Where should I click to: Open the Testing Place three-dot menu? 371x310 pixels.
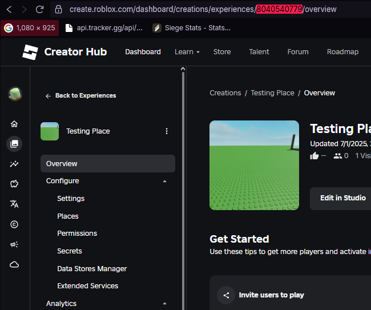click(x=167, y=131)
